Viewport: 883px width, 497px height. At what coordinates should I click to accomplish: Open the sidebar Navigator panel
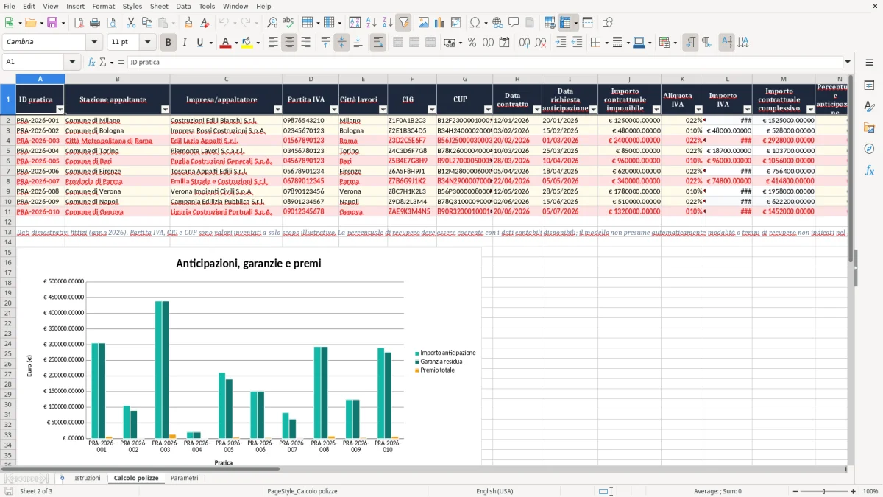point(869,149)
